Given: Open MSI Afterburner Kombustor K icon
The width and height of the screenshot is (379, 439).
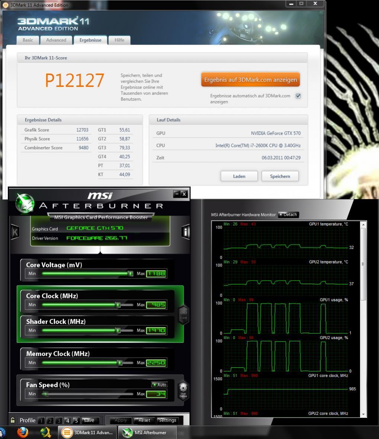Looking at the screenshot, I should click(x=15, y=232).
